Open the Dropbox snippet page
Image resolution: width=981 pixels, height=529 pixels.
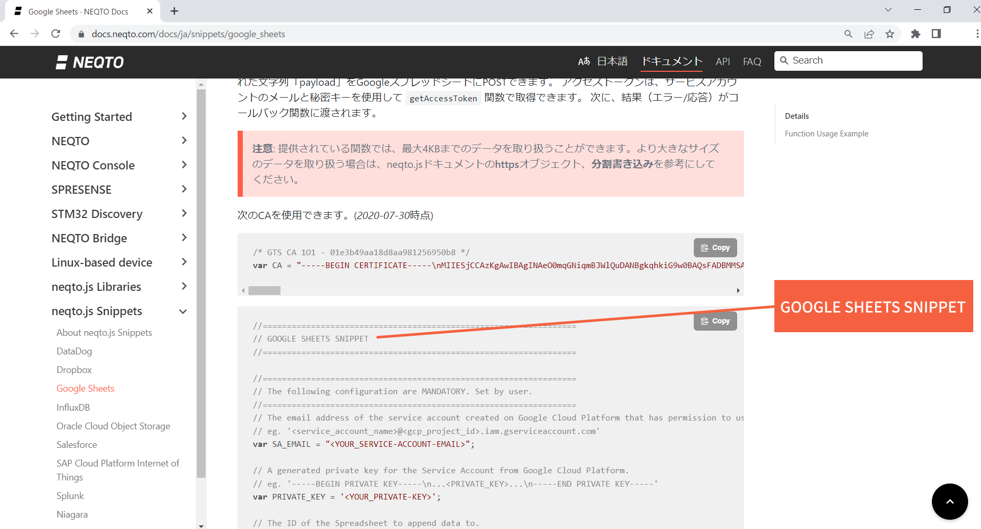point(74,370)
